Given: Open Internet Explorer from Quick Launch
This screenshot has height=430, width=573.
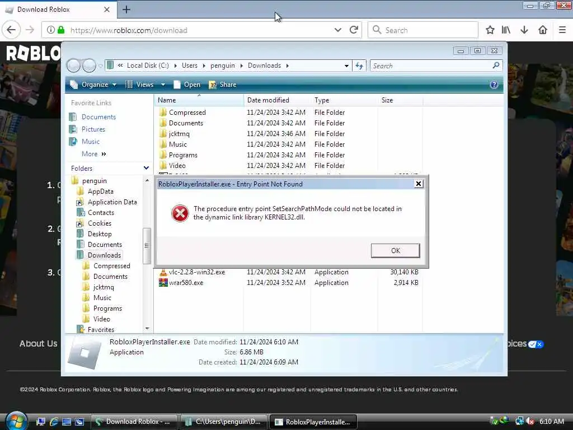Looking at the screenshot, I should pyautogui.click(x=54, y=422).
